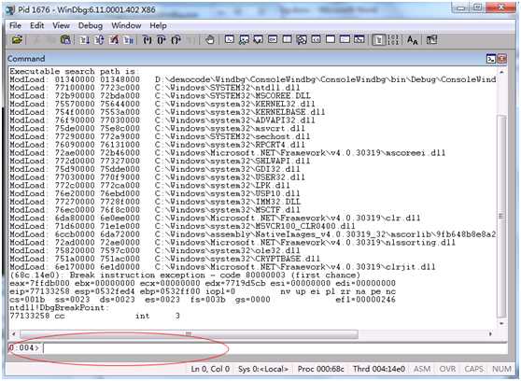Open the File menu
Image resolution: width=521 pixels, height=381 pixels.
pyautogui.click(x=15, y=25)
